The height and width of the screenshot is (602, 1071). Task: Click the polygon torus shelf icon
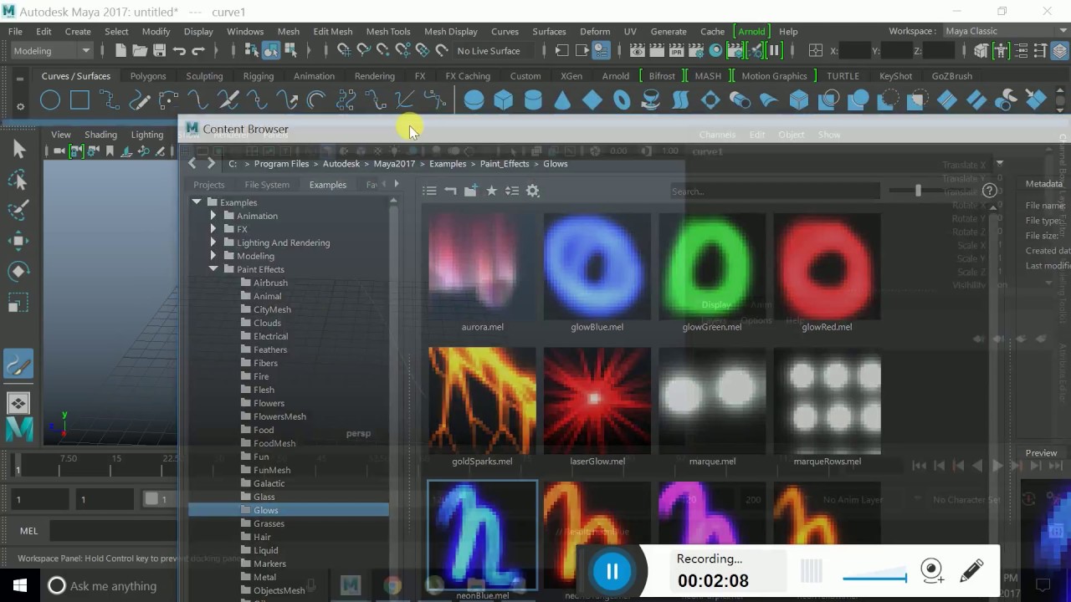pyautogui.click(x=622, y=101)
